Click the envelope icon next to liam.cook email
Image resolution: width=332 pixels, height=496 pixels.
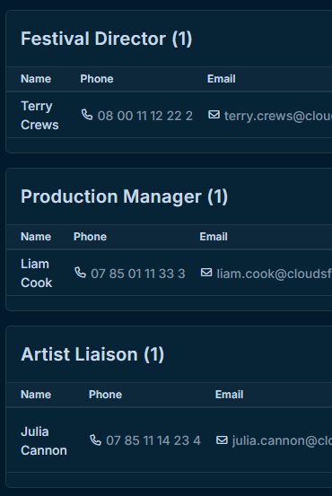(206, 273)
